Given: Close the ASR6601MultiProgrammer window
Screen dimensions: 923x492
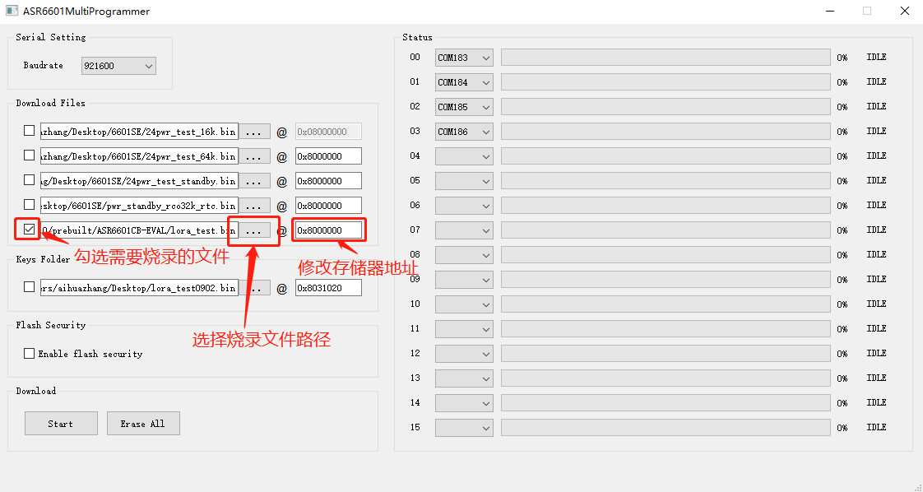Looking at the screenshot, I should coord(905,12).
